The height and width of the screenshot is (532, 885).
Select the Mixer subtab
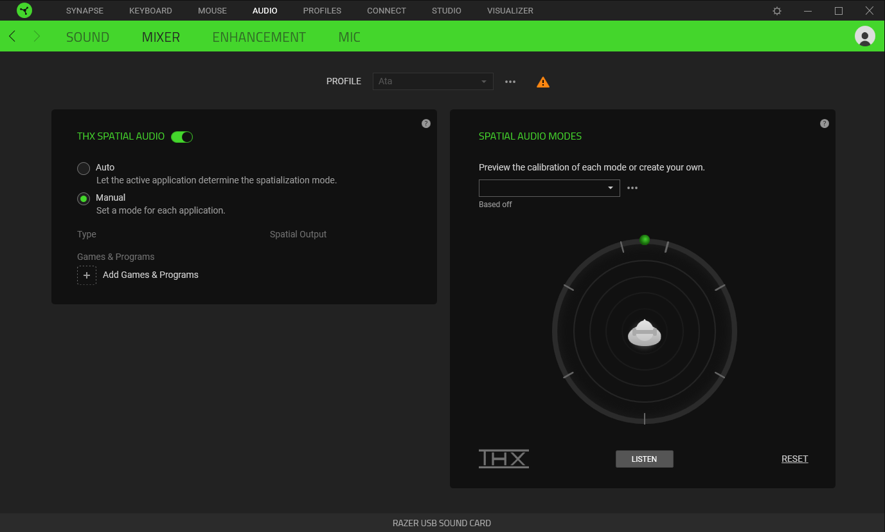[161, 37]
